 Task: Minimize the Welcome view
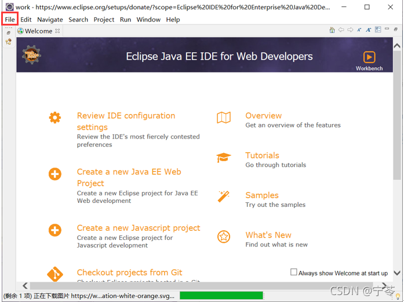pyautogui.click(x=387, y=29)
